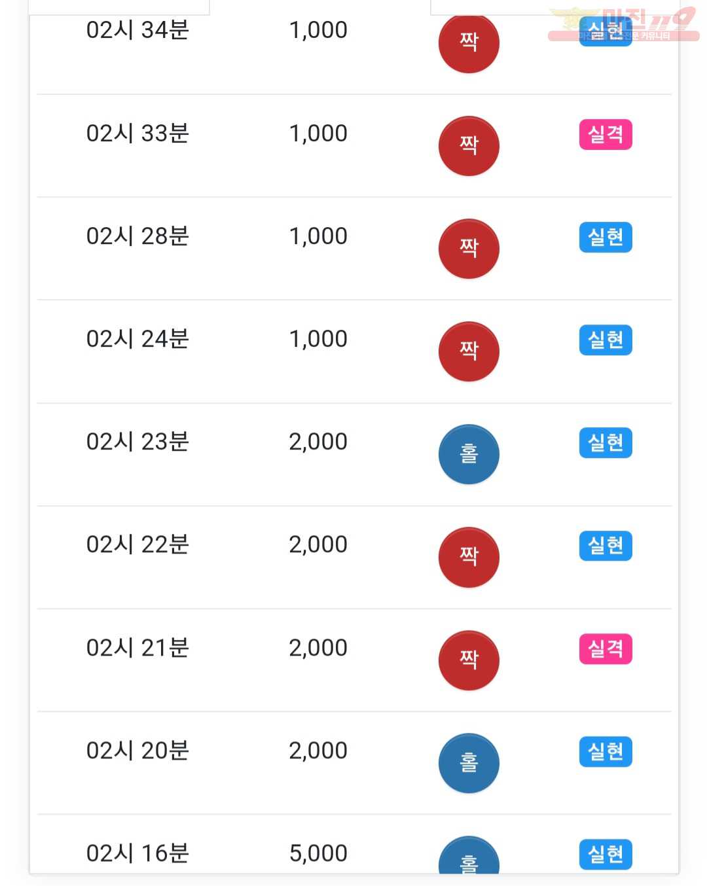
Task: Click the blue 홀 circle for 02시 23분
Action: point(469,454)
